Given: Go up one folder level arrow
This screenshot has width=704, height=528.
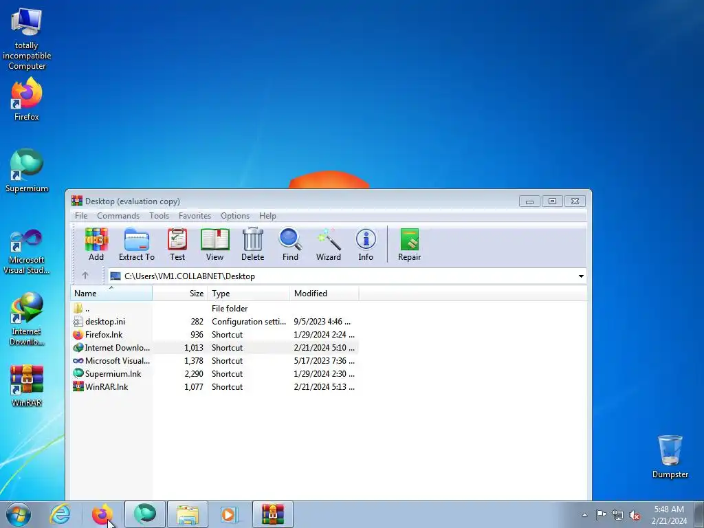Looking at the screenshot, I should pos(85,276).
